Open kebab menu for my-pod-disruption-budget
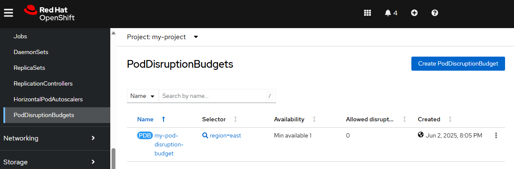 pyautogui.click(x=496, y=135)
